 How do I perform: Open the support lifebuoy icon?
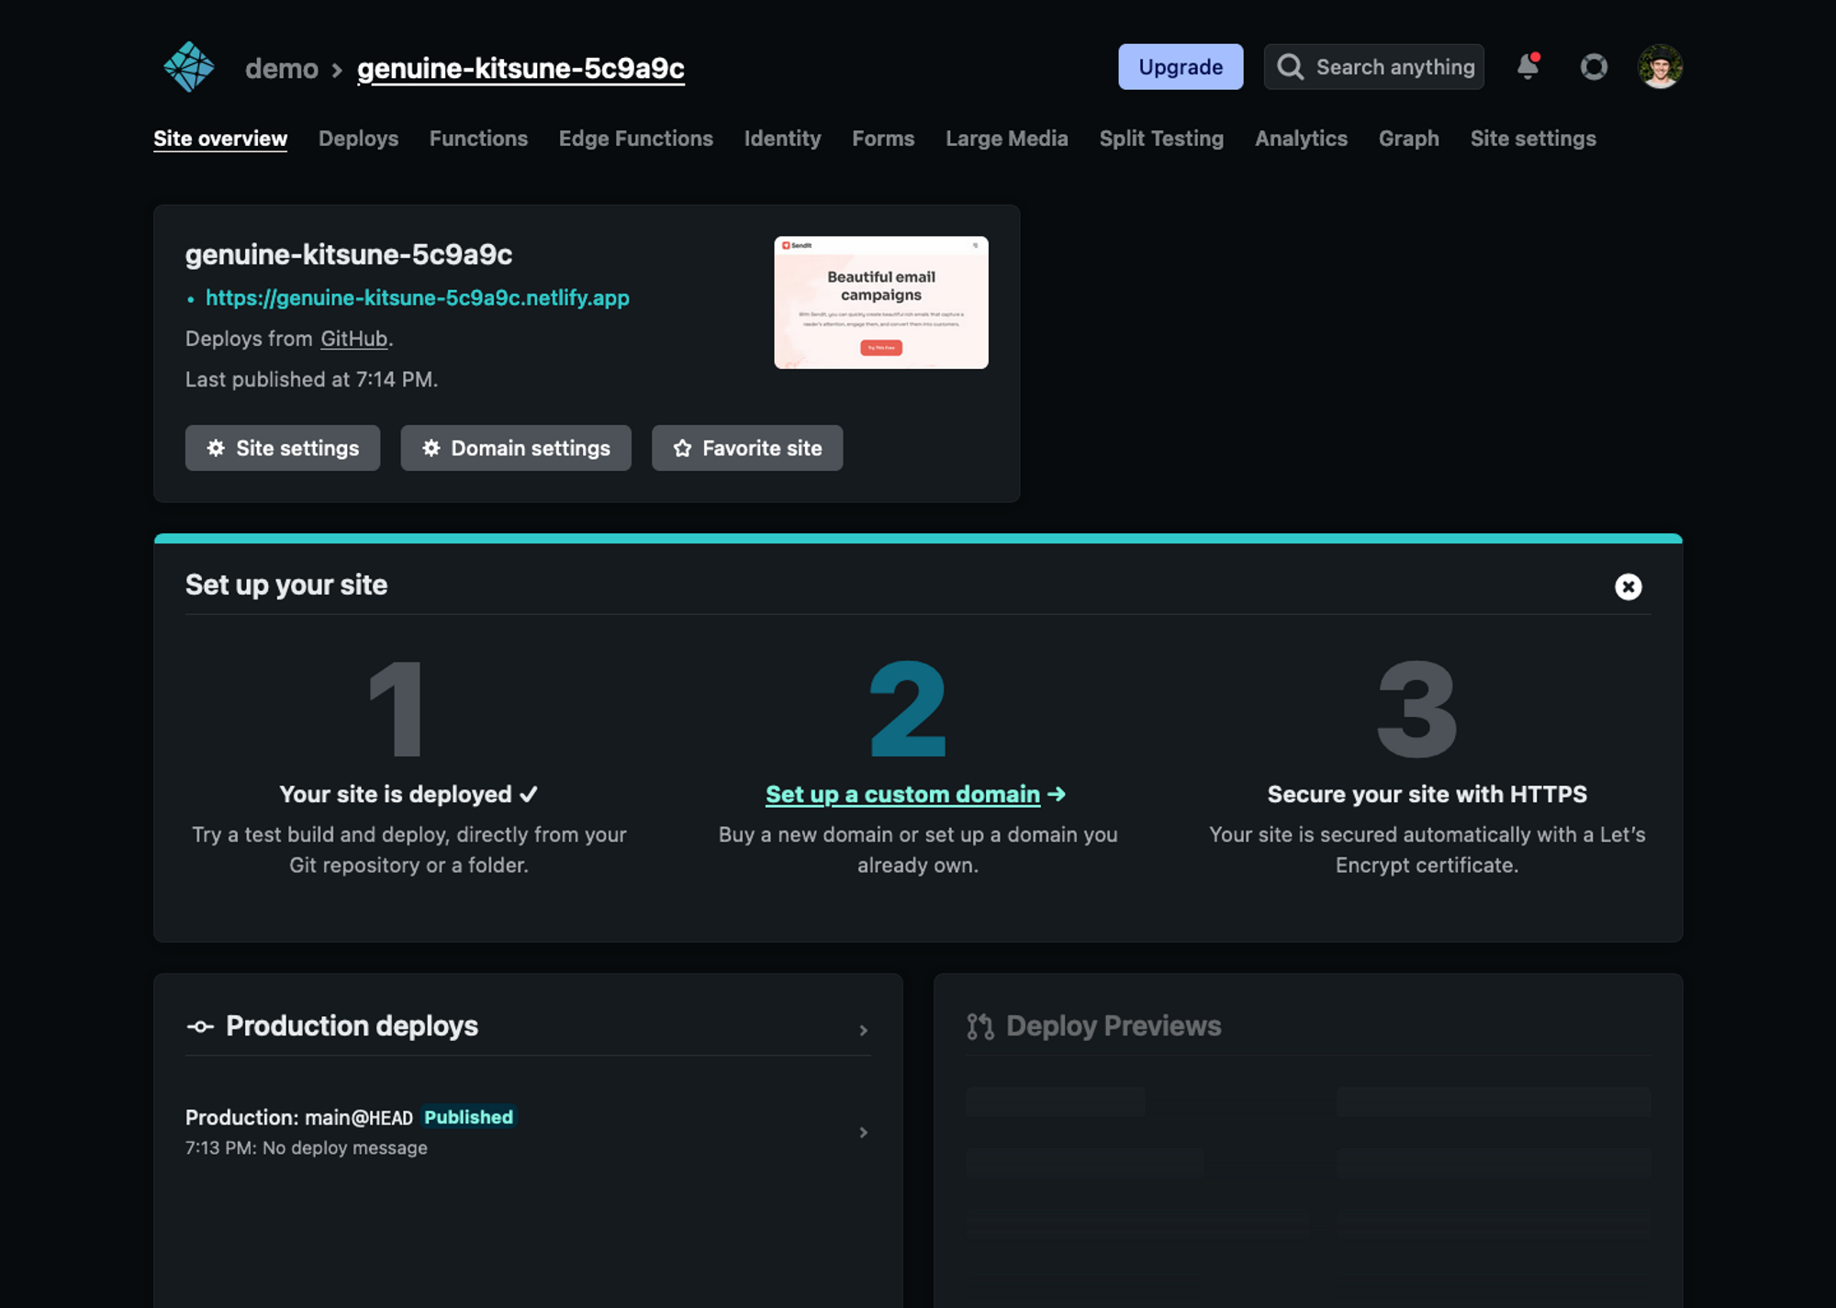[x=1594, y=67]
